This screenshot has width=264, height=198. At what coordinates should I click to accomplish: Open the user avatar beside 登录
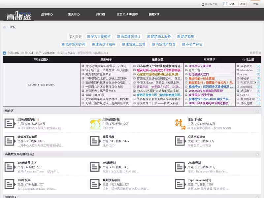(x=225, y=4)
